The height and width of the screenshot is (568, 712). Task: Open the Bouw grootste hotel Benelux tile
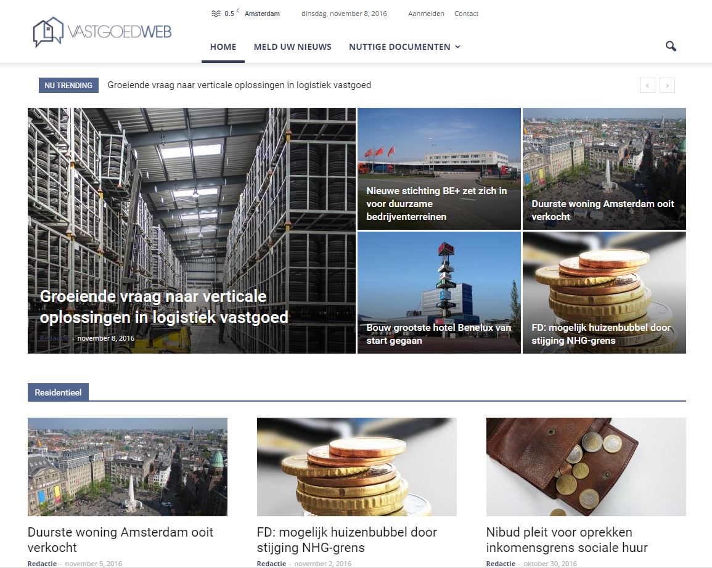coord(439,293)
